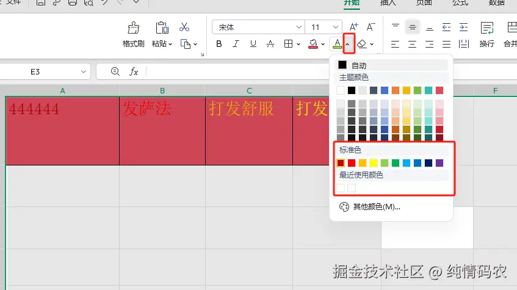The width and height of the screenshot is (517, 290).
Task: Toggle Bold formatting
Action: [x=219, y=44]
